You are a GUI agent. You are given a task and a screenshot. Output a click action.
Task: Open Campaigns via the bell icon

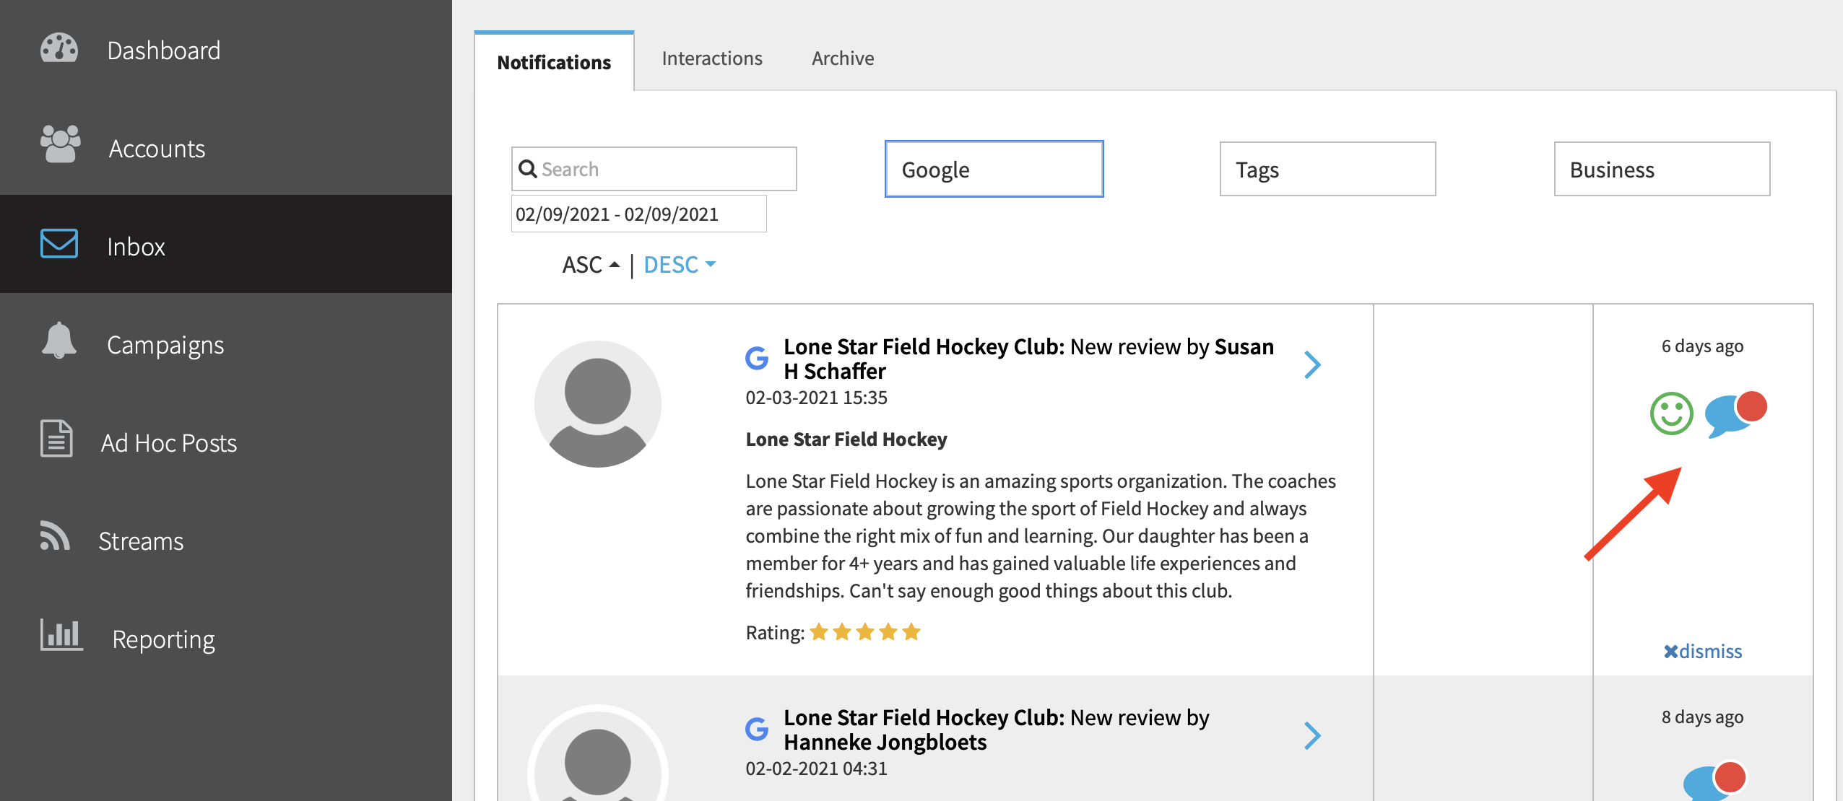58,341
